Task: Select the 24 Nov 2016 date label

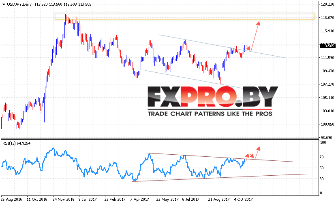Action: point(63,200)
